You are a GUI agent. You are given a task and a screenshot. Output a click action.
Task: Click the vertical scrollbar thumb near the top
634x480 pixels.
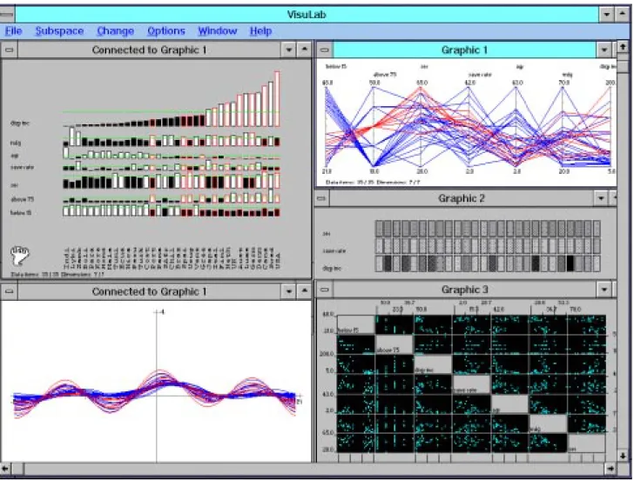pyautogui.click(x=623, y=66)
